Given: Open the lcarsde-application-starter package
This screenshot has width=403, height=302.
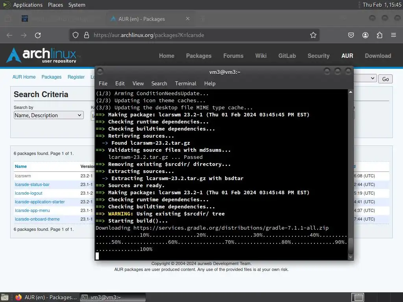Looking at the screenshot, I should point(40,202).
